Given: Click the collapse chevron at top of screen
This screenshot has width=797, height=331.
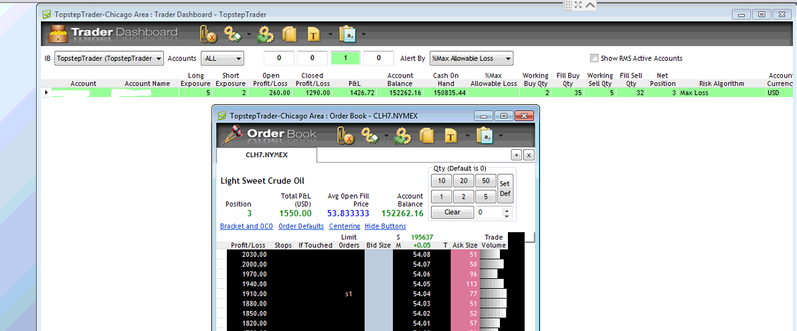Looking at the screenshot, I should coord(590,5).
